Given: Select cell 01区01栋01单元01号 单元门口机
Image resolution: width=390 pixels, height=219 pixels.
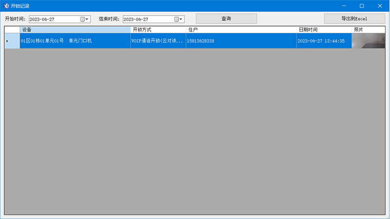Looking at the screenshot, I should click(75, 41).
